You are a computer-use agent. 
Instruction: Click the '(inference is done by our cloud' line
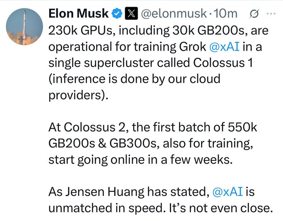(x=134, y=79)
